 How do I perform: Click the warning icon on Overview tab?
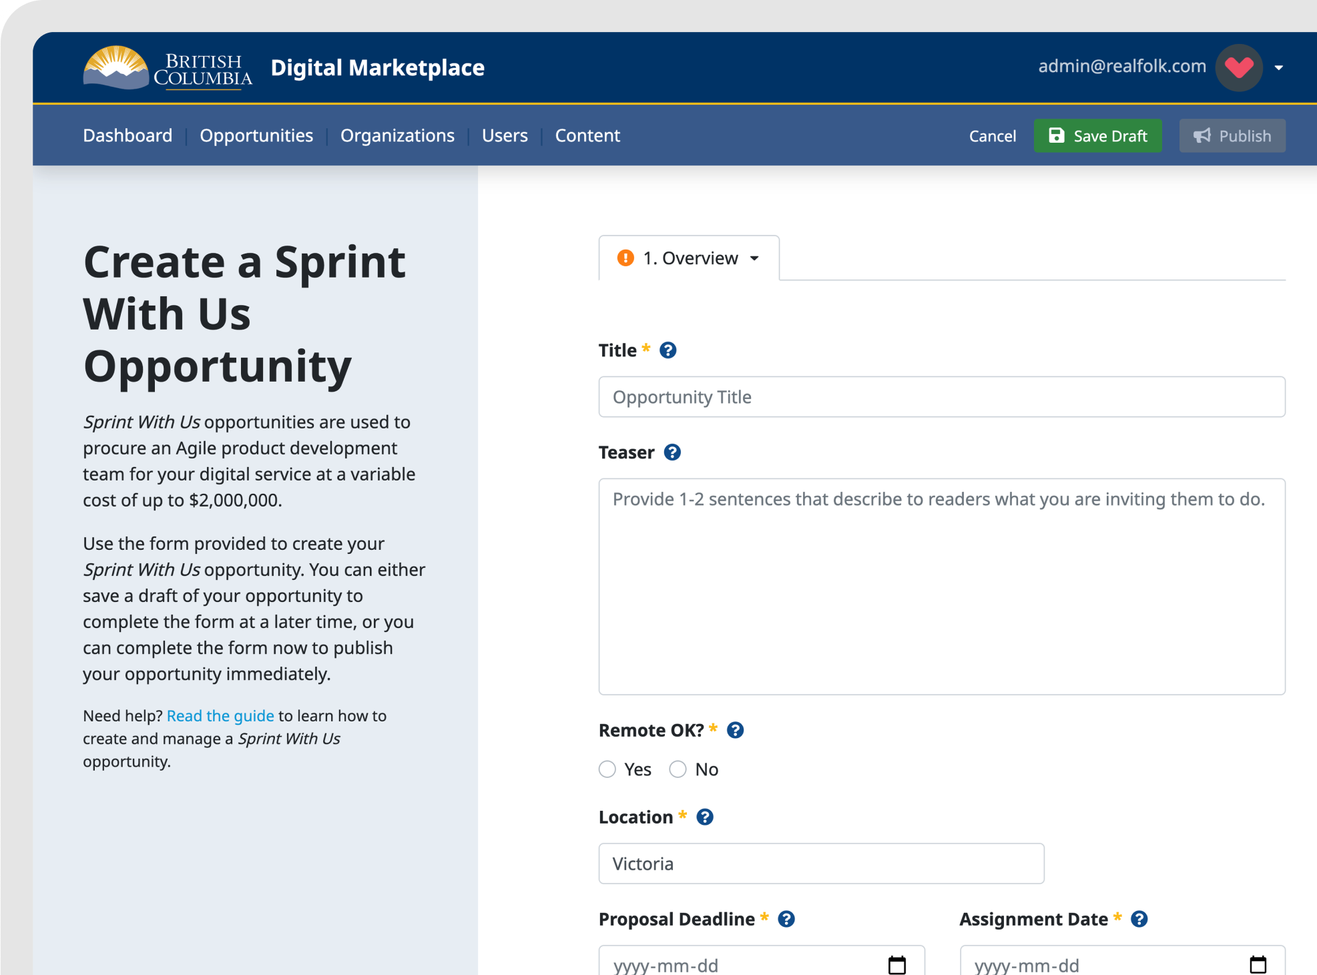click(625, 258)
